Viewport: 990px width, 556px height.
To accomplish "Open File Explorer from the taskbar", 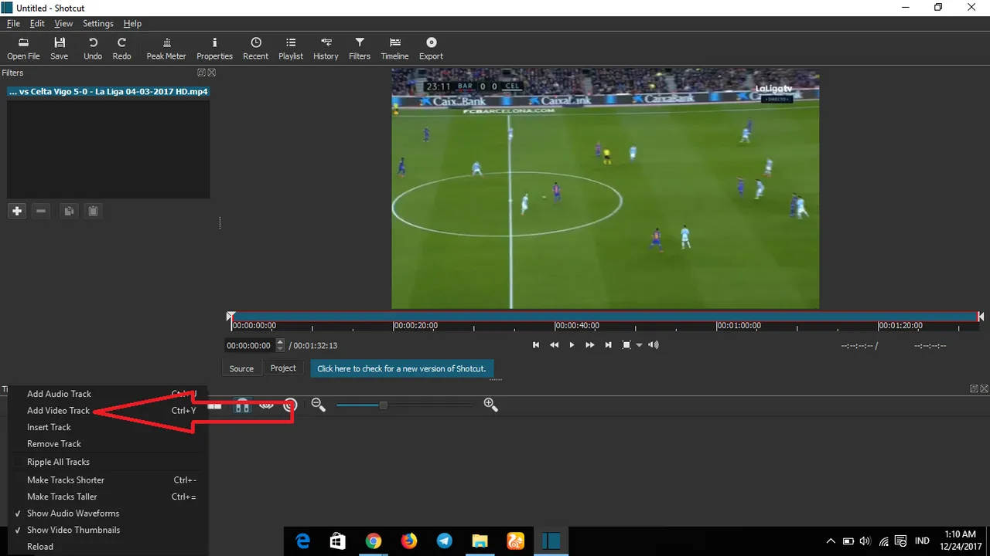I will point(480,541).
